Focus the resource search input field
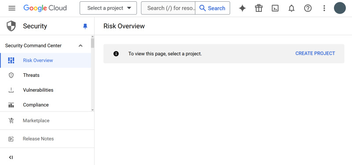352x165 pixels. coord(168,8)
